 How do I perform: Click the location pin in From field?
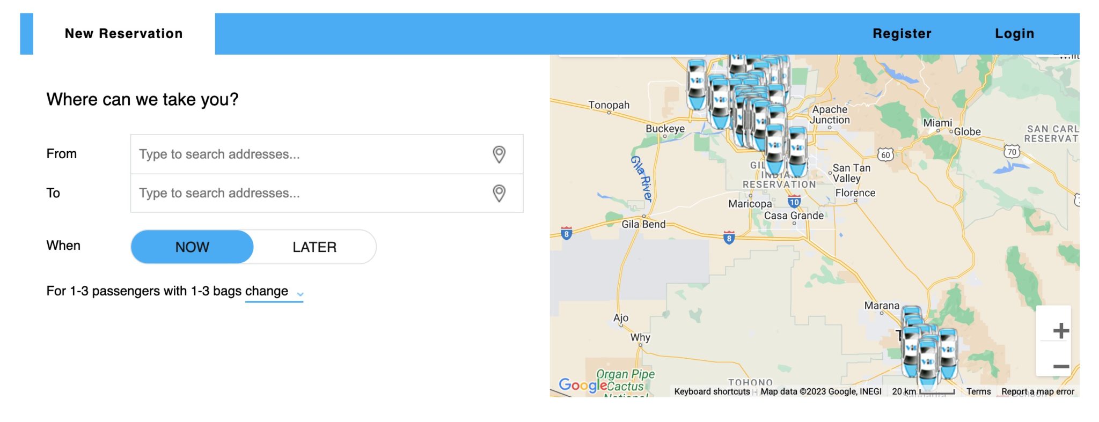click(x=499, y=154)
